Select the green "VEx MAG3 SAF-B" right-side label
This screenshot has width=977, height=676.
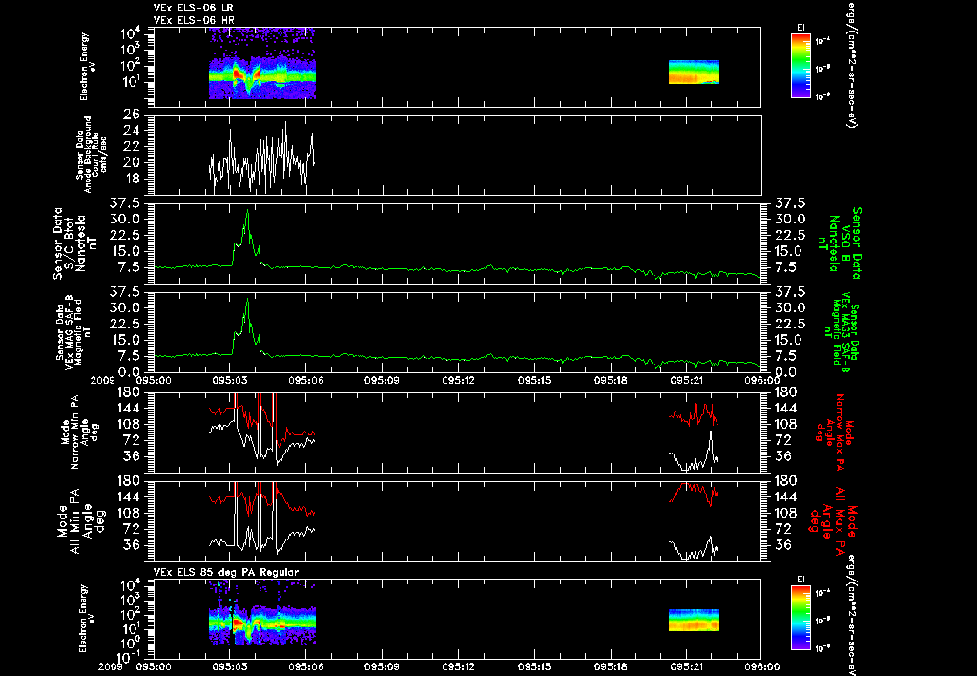tap(841, 333)
